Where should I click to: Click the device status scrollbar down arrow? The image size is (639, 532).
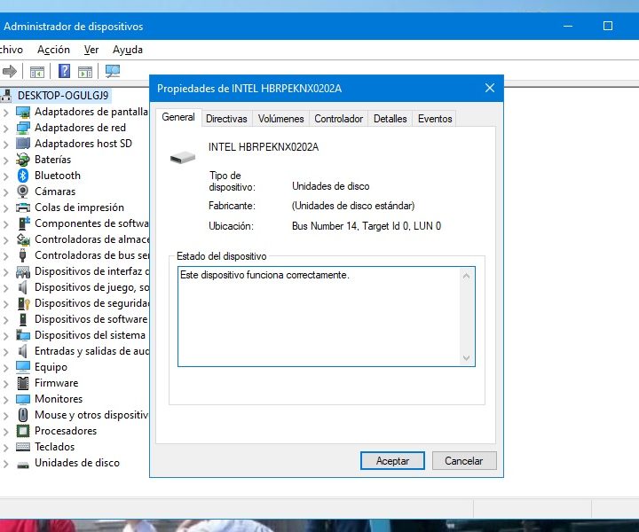coord(466,358)
